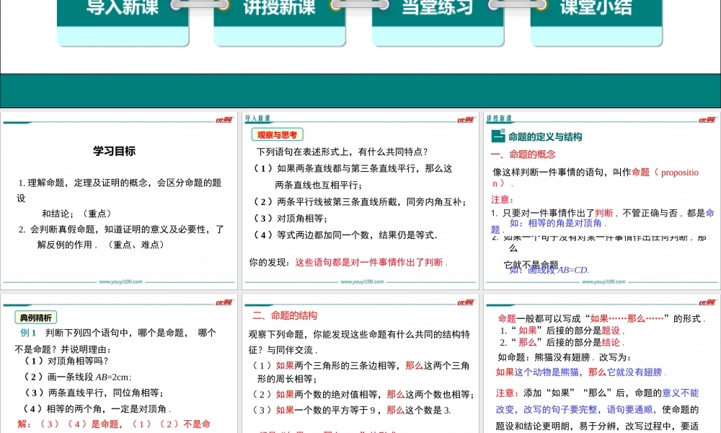Select the 二、命题的结构 slide thumbnail
This screenshot has height=433, width=721.
click(360, 368)
